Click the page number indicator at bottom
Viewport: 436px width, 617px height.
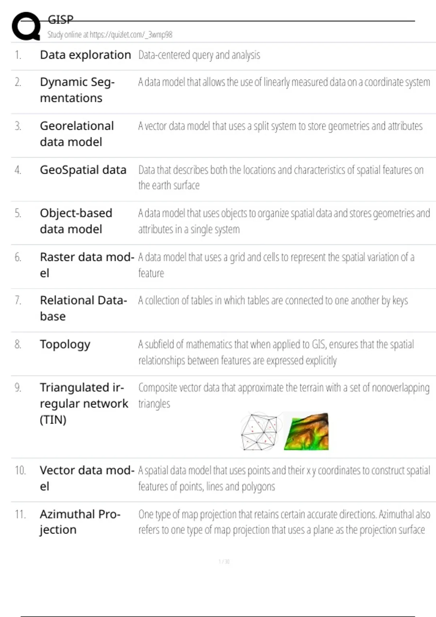point(224,561)
